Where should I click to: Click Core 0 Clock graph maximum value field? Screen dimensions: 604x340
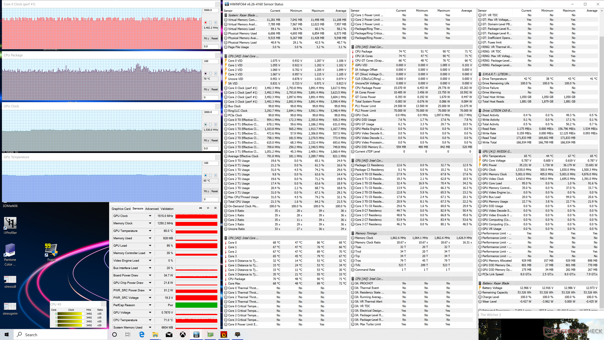pyautogui.click(x=210, y=10)
